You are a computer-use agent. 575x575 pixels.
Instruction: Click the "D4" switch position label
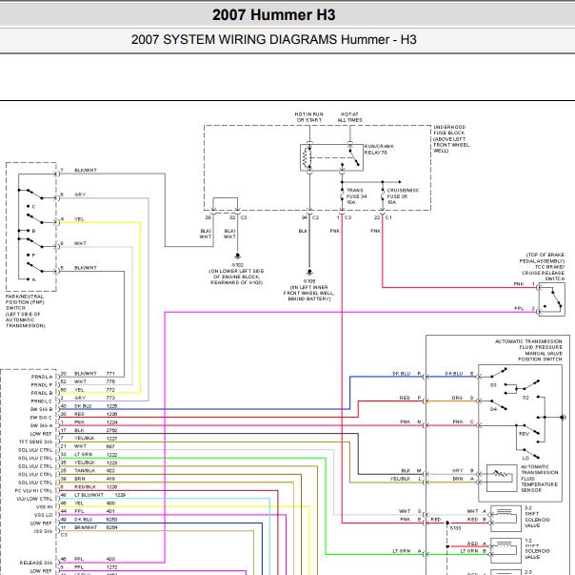[x=493, y=409]
